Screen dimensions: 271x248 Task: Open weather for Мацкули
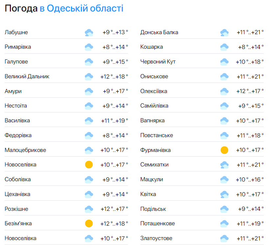point(152,179)
